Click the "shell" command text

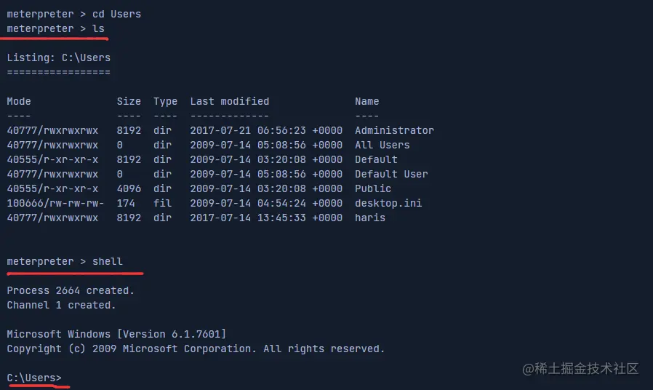[x=108, y=261]
